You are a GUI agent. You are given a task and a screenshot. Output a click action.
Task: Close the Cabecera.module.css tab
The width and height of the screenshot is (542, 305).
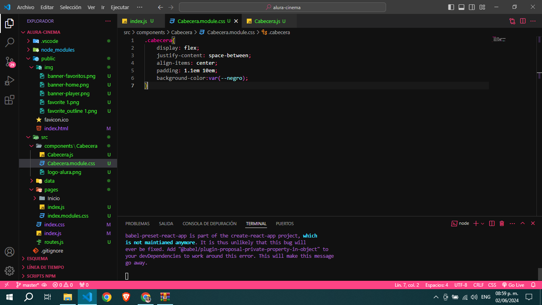tap(236, 21)
